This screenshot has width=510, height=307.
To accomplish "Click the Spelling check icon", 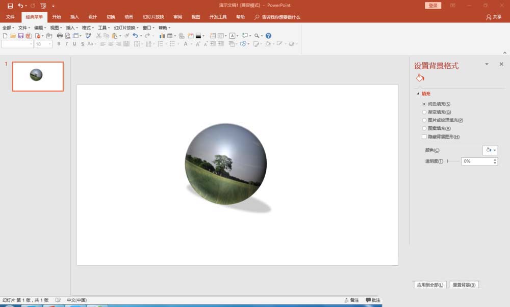I will coord(88,36).
